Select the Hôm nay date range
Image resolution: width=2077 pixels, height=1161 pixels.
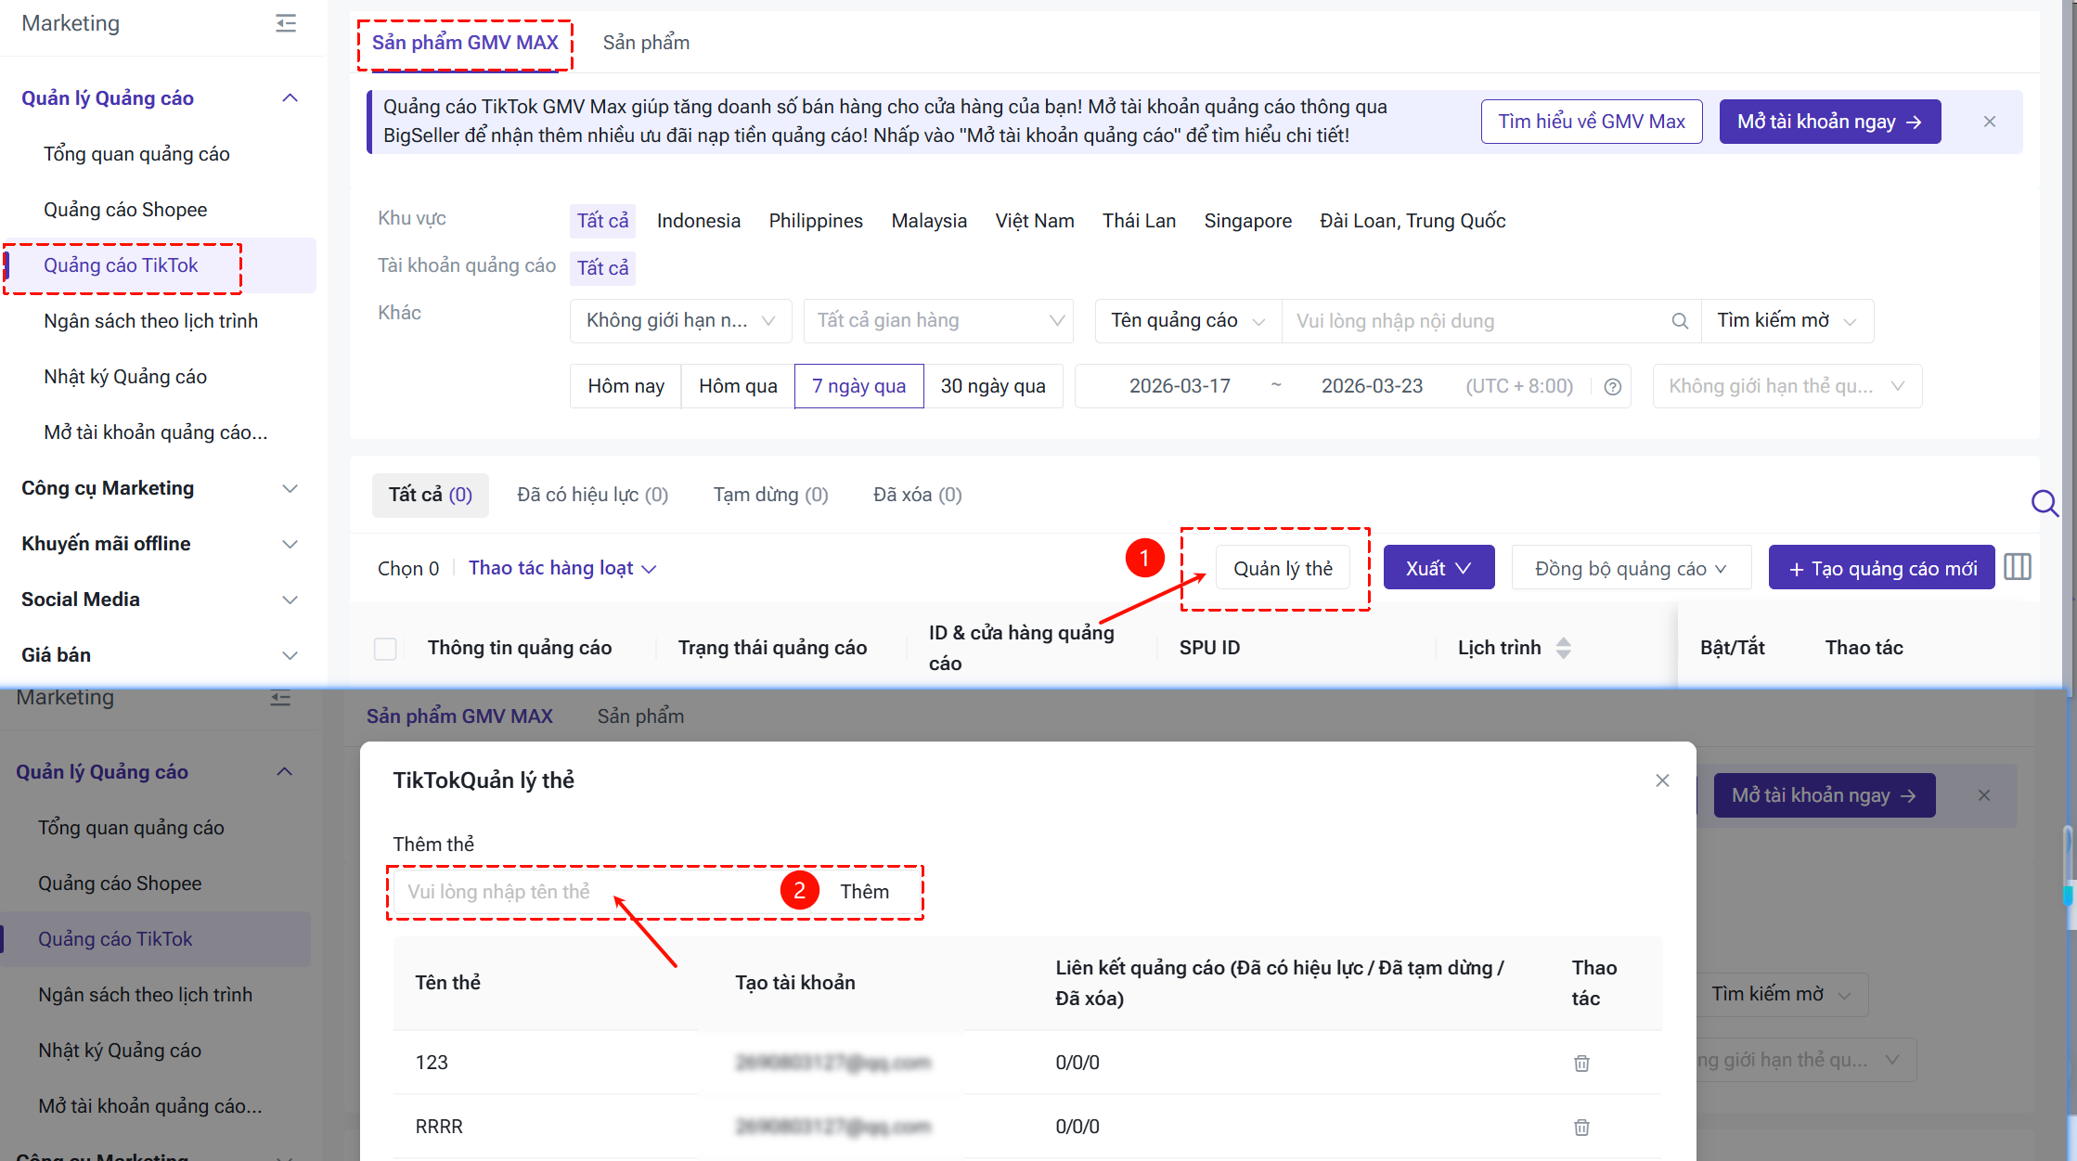click(x=626, y=386)
